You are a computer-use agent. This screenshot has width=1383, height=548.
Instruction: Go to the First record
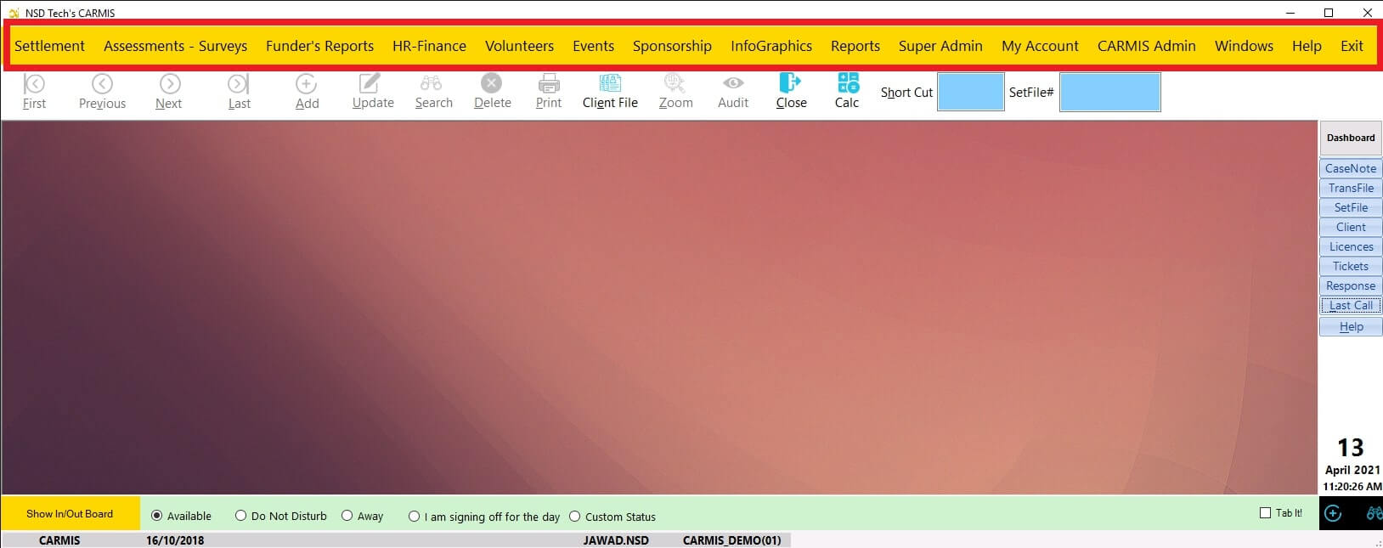click(x=35, y=92)
